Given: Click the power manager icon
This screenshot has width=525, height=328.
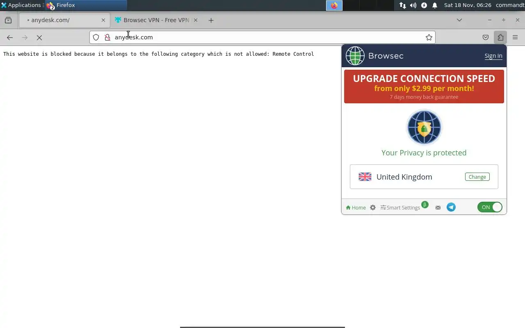Looking at the screenshot, I should [x=424, y=5].
